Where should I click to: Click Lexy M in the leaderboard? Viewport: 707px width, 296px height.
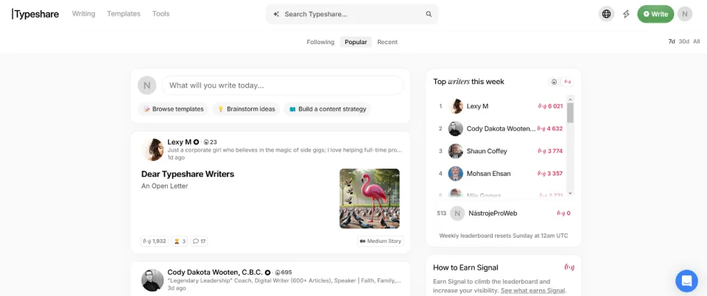pos(477,106)
